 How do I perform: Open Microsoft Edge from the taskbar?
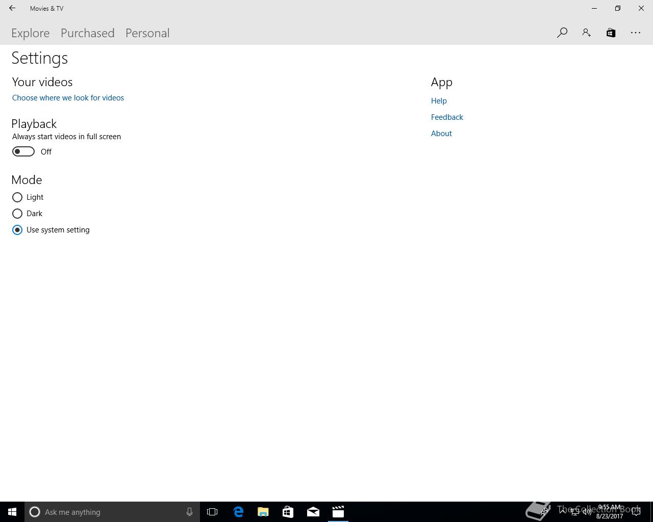238,512
